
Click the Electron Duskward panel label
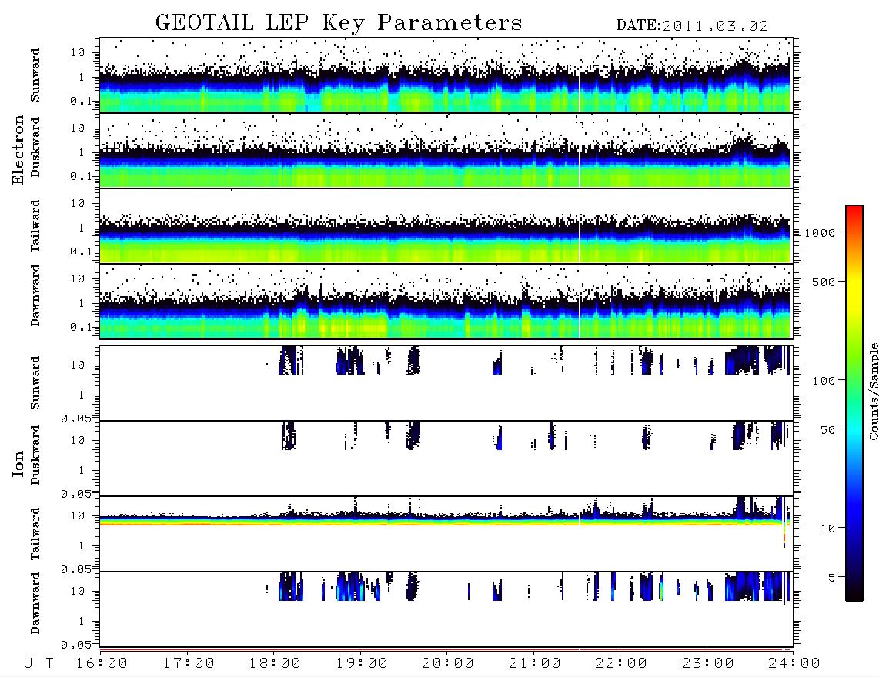(35, 147)
